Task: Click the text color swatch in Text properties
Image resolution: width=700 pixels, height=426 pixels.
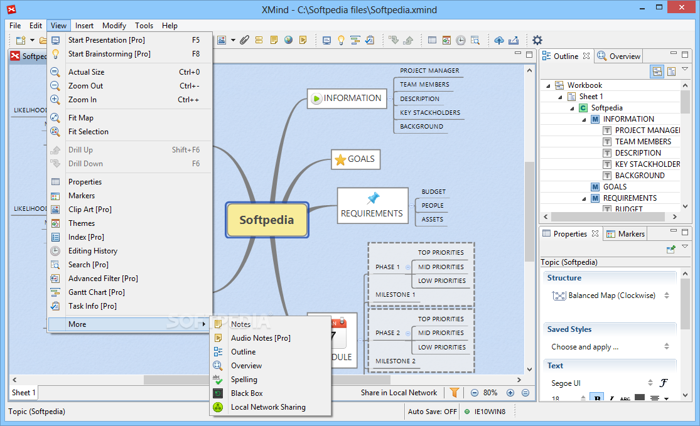Action: (640, 397)
